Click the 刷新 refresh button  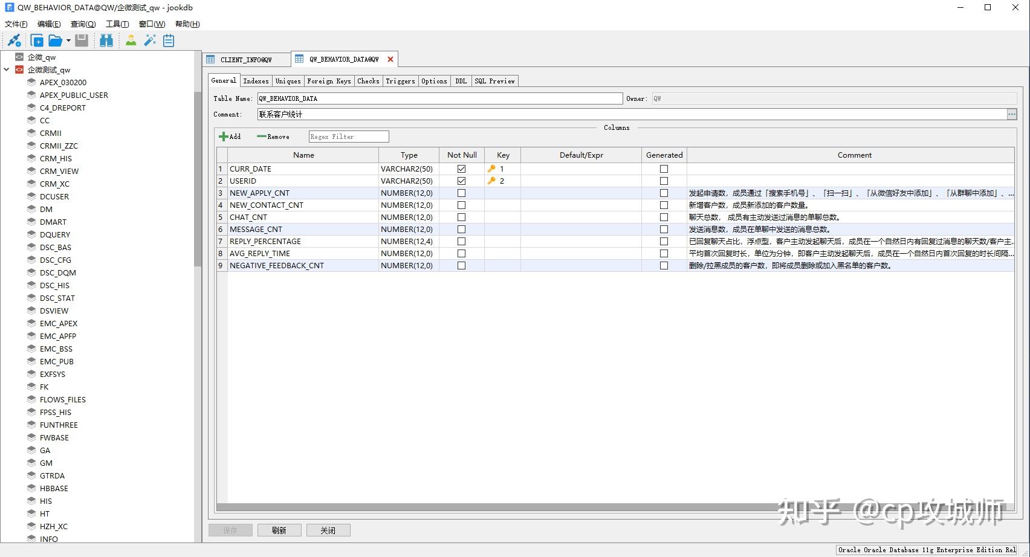pos(279,530)
